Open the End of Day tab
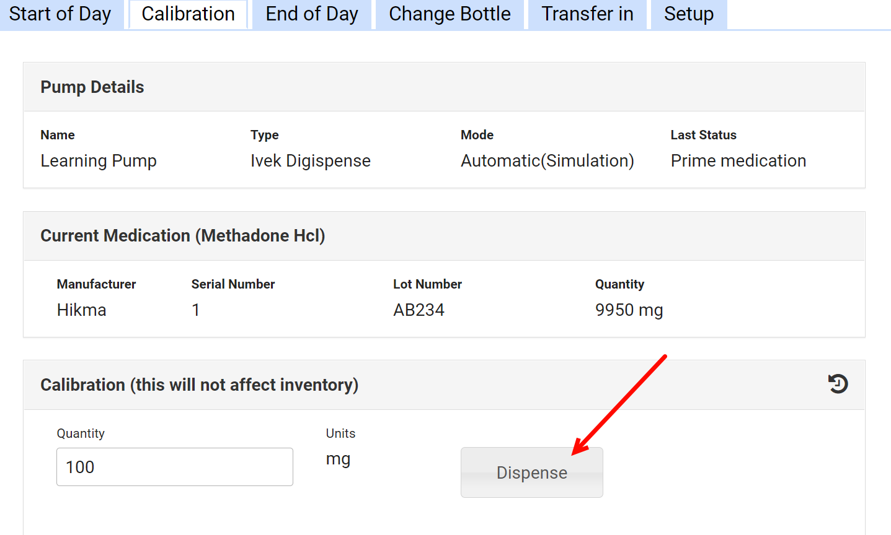 click(x=312, y=14)
